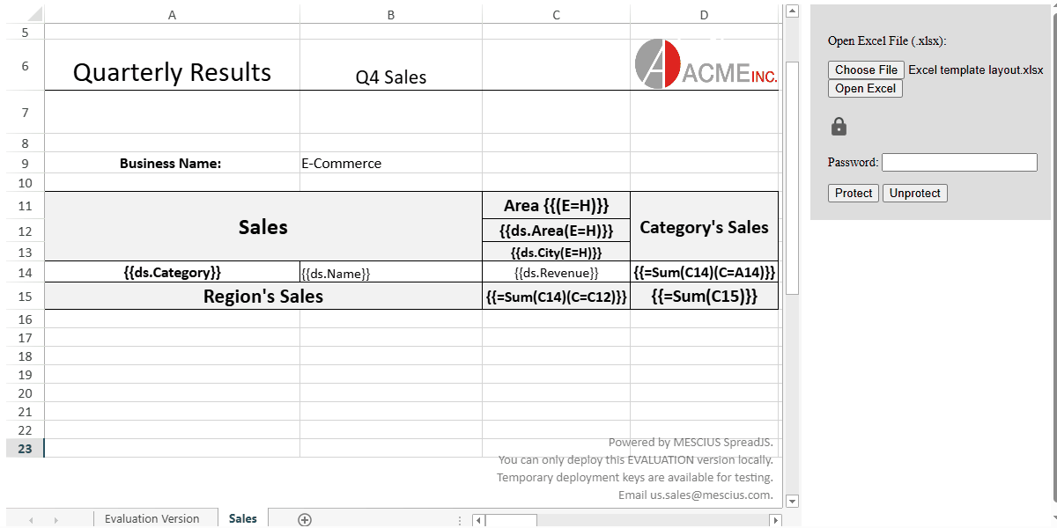This screenshot has width=1057, height=528.
Task: Select row 14 header
Action: [x=25, y=272]
